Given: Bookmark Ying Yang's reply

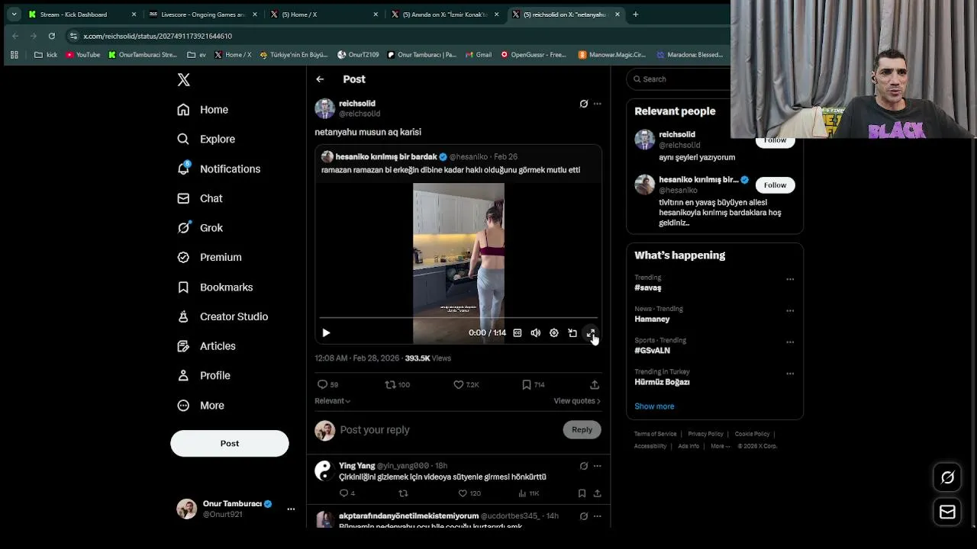Looking at the screenshot, I should point(582,493).
